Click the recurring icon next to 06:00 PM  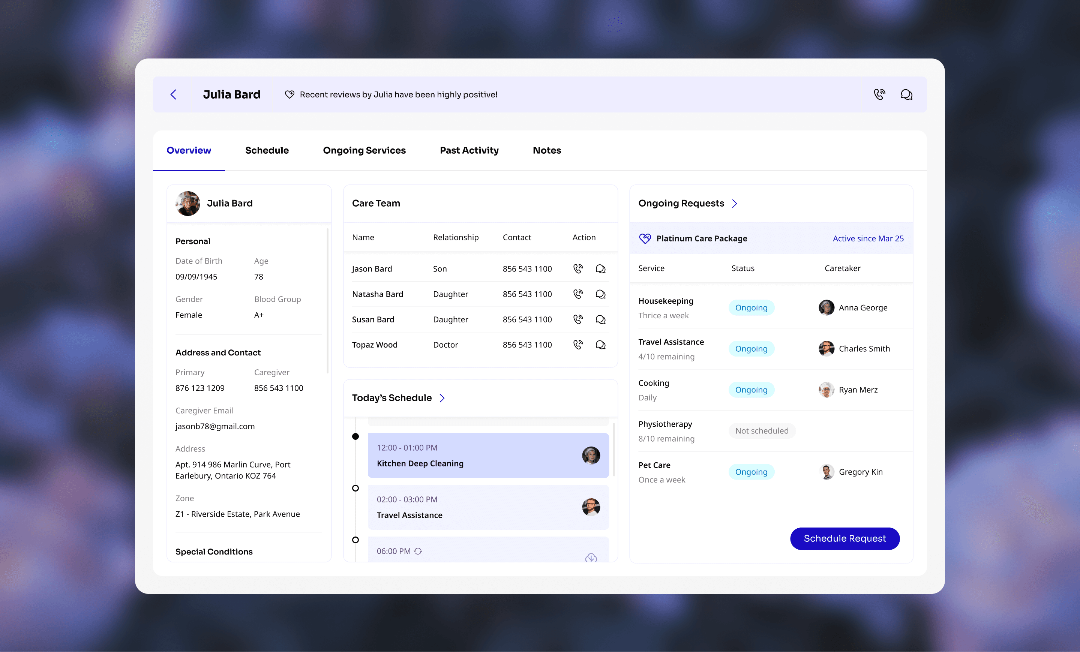[418, 551]
